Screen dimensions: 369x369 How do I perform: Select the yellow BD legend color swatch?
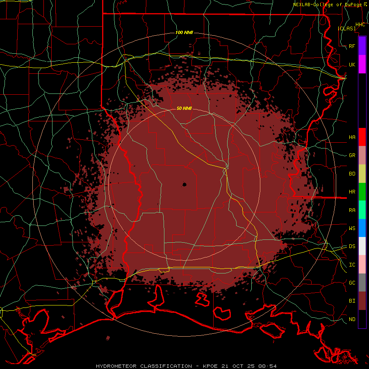(x=362, y=173)
